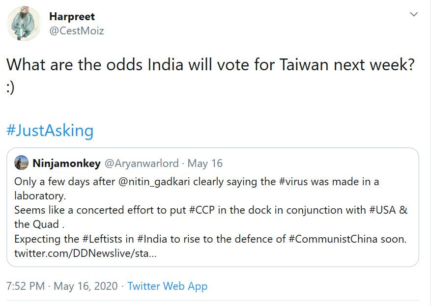Click the @CestMoiz handle
The width and height of the screenshot is (431, 306).
(77, 31)
